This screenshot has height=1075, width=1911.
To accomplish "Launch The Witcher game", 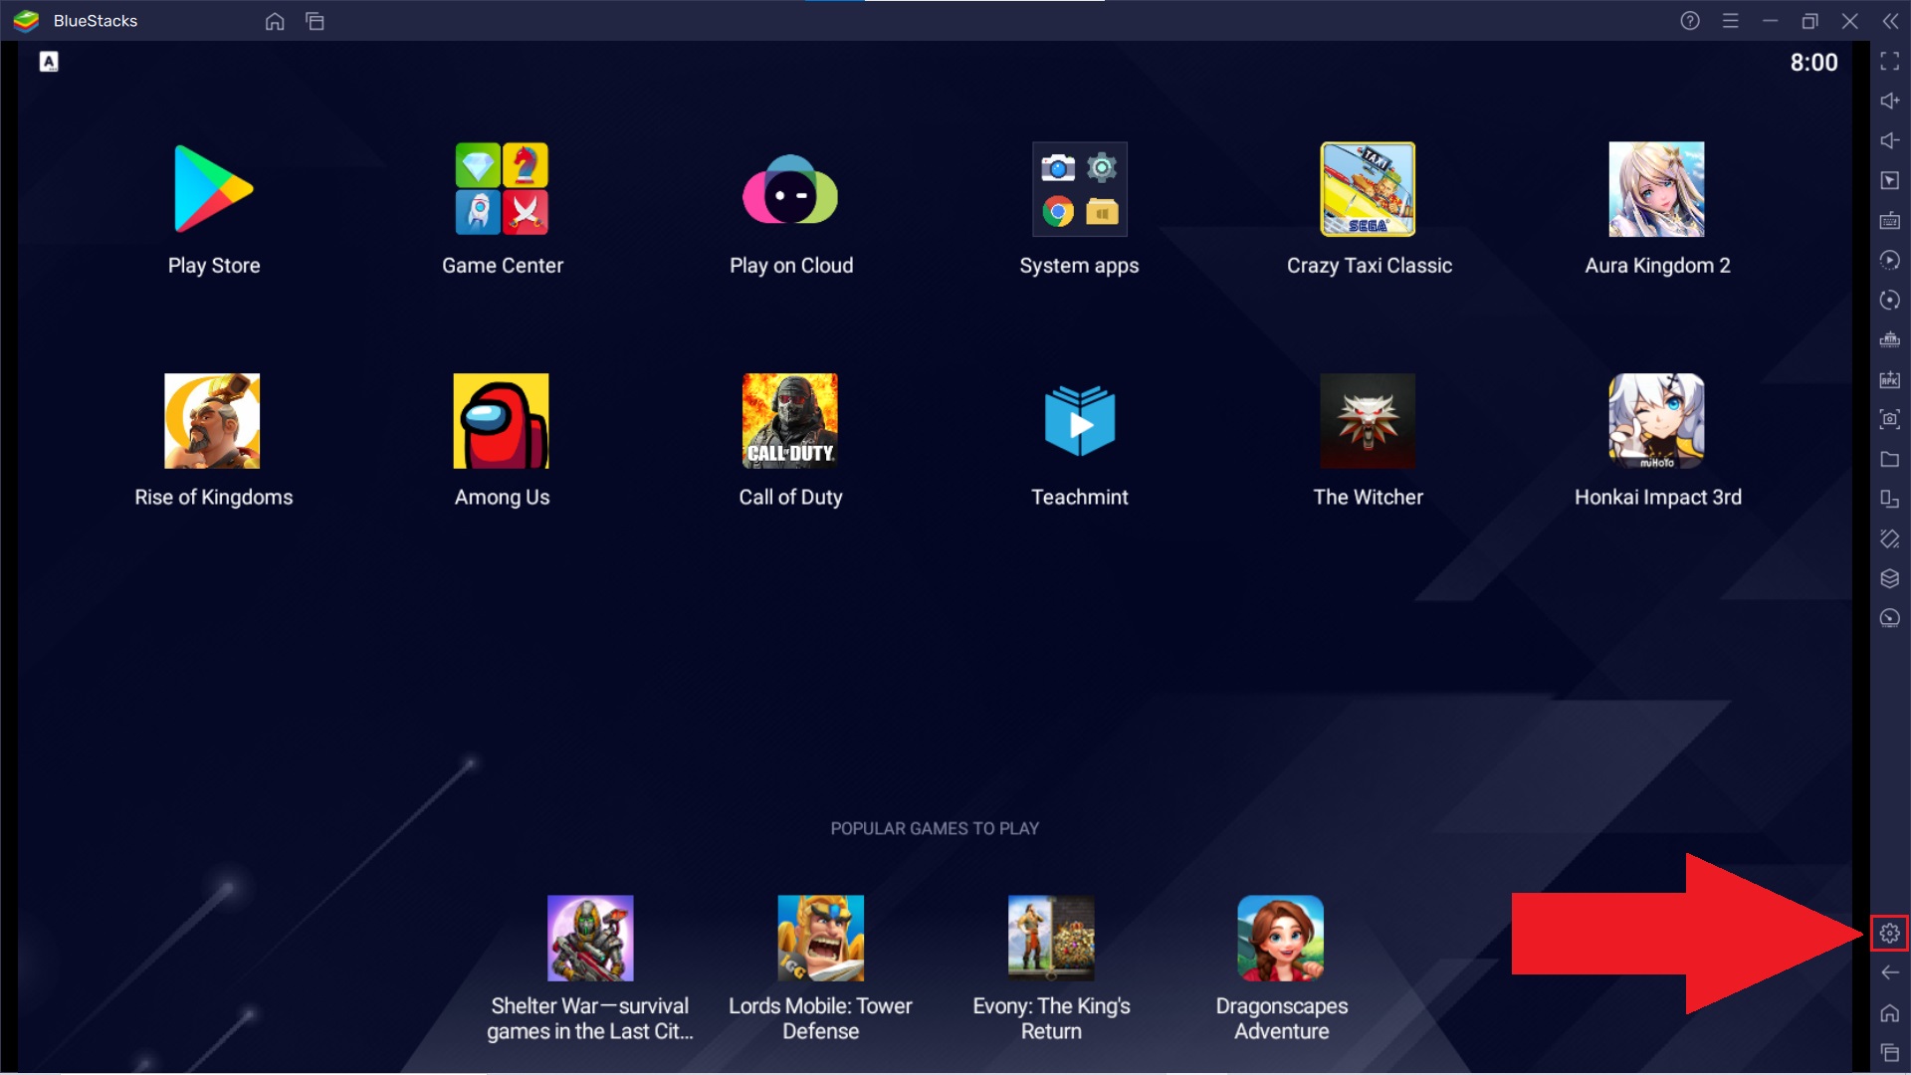I will [x=1368, y=421].
